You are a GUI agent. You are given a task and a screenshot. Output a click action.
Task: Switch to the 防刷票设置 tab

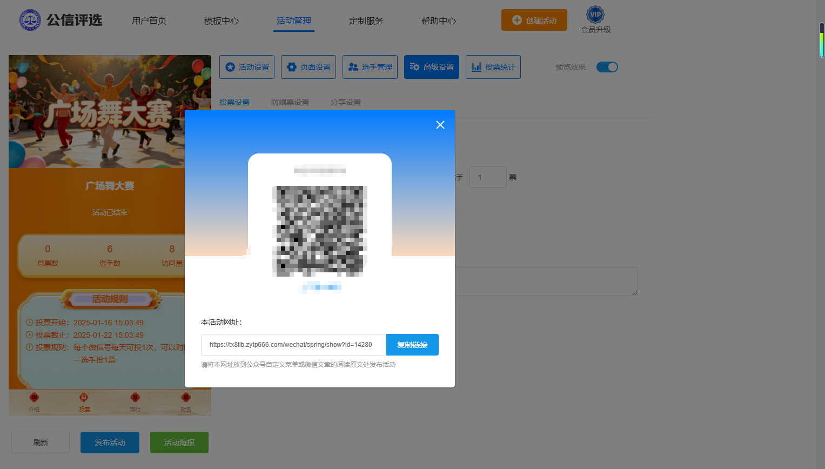[x=290, y=102]
